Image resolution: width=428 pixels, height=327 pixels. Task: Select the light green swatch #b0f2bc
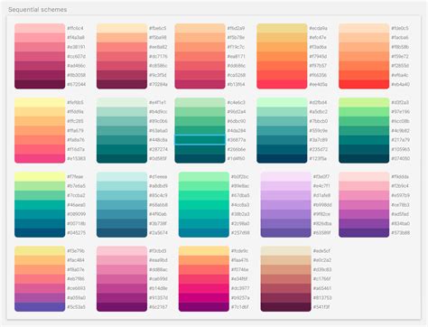click(x=204, y=177)
